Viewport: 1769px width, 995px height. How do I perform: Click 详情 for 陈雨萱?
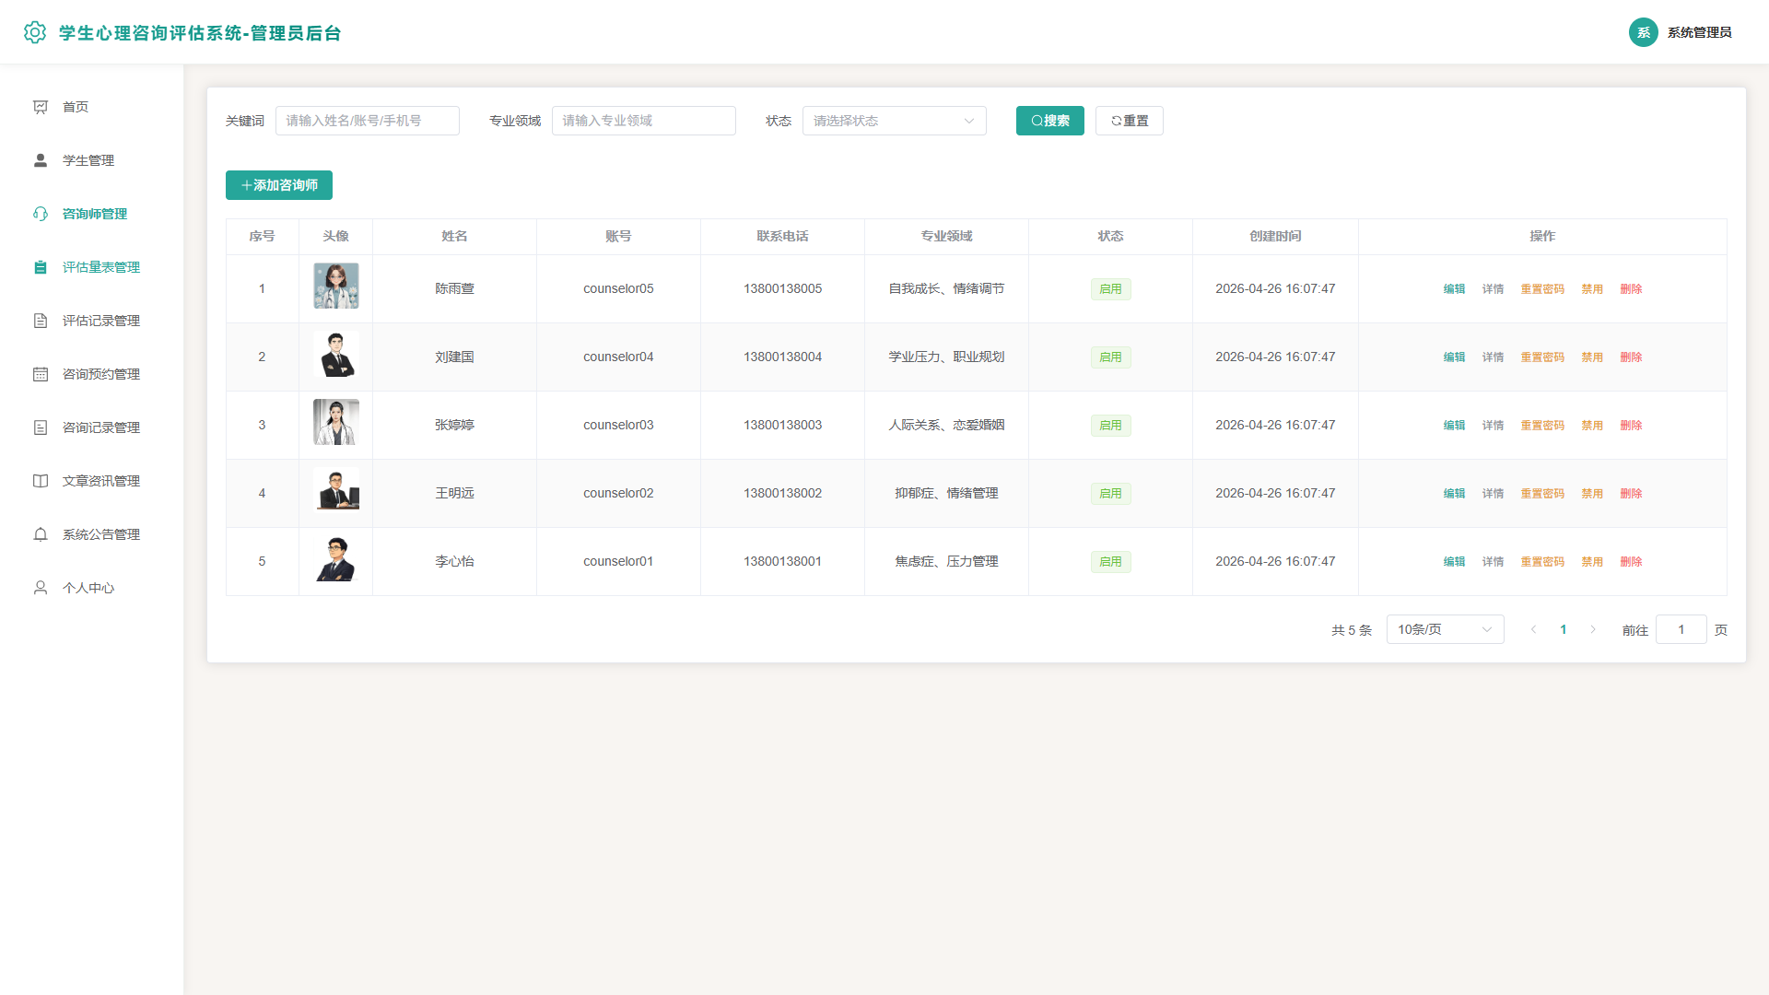point(1493,289)
